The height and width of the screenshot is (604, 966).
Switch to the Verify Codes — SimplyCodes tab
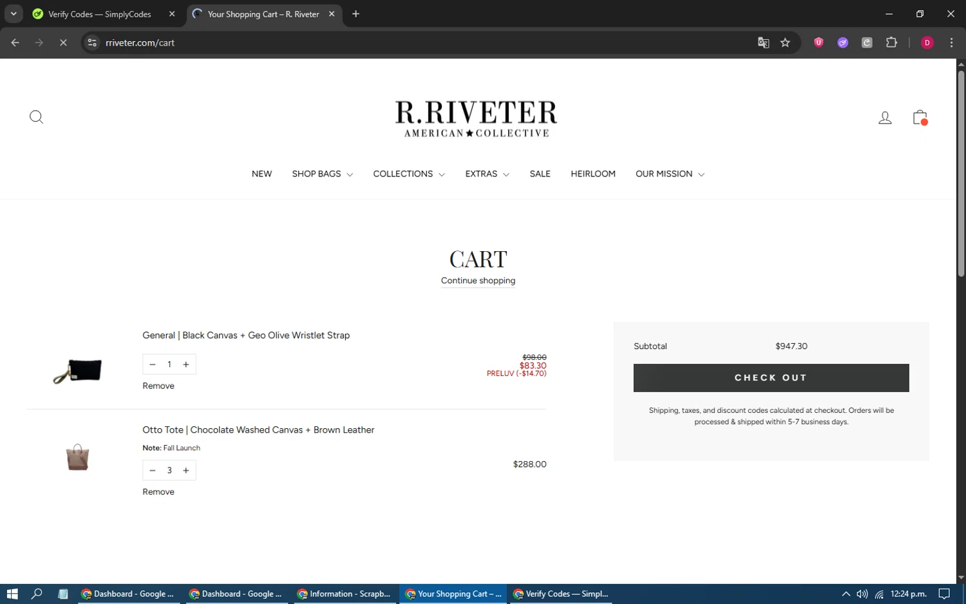point(100,14)
